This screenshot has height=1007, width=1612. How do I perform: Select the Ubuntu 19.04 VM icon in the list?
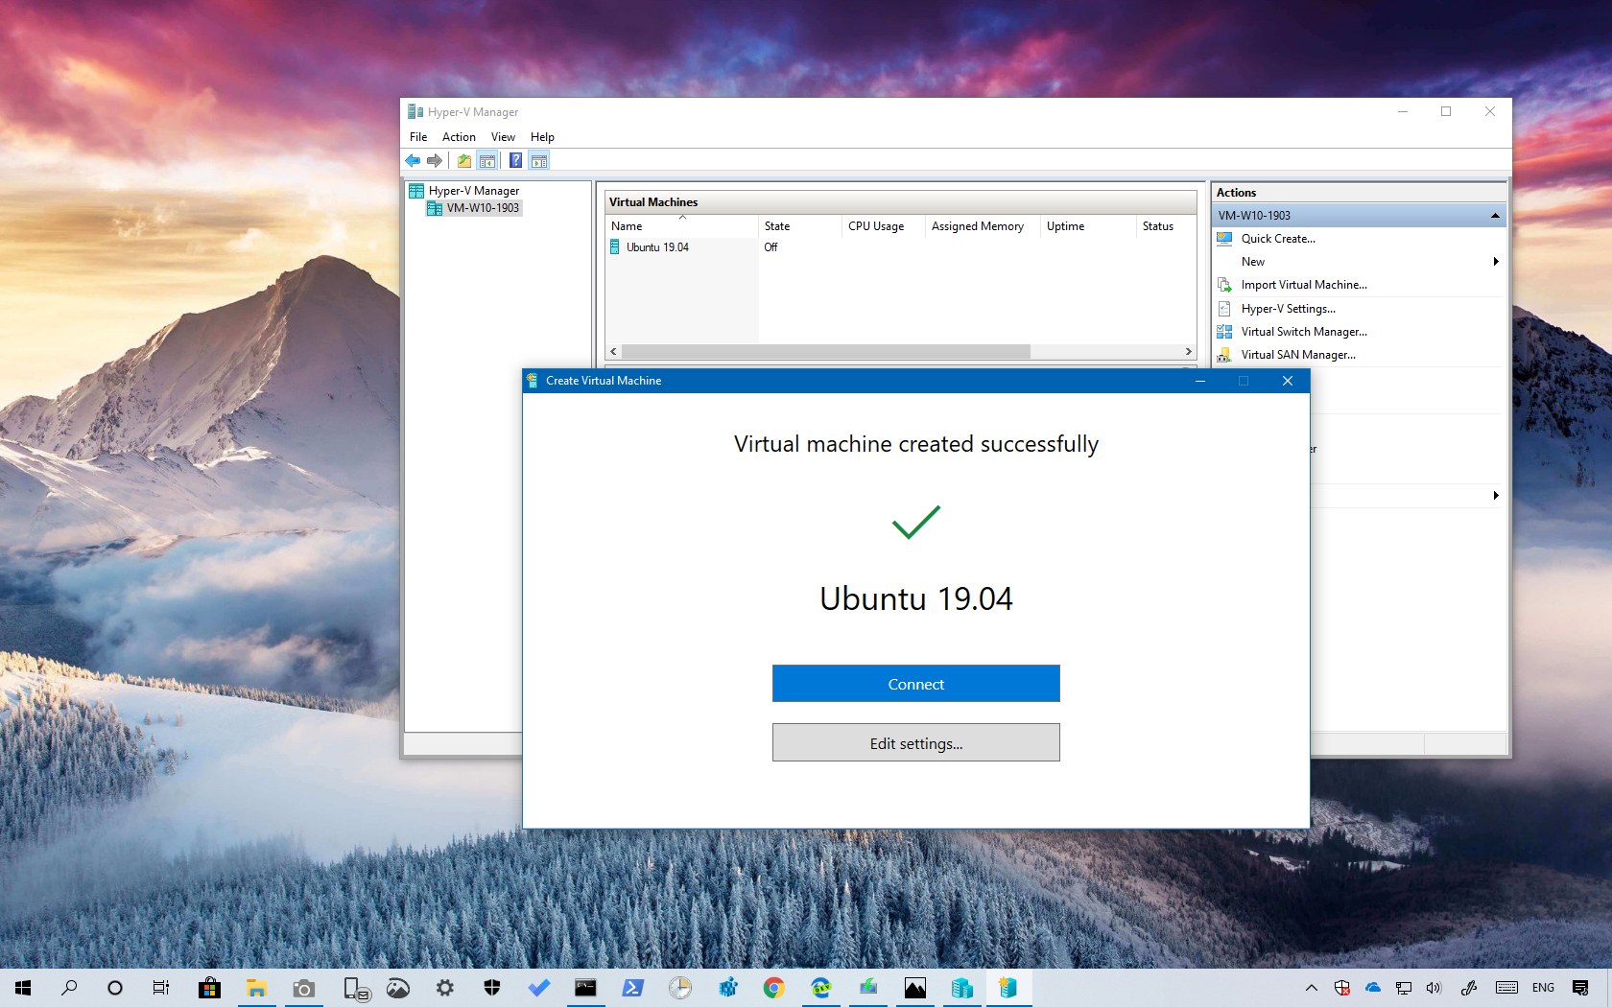pyautogui.click(x=616, y=246)
